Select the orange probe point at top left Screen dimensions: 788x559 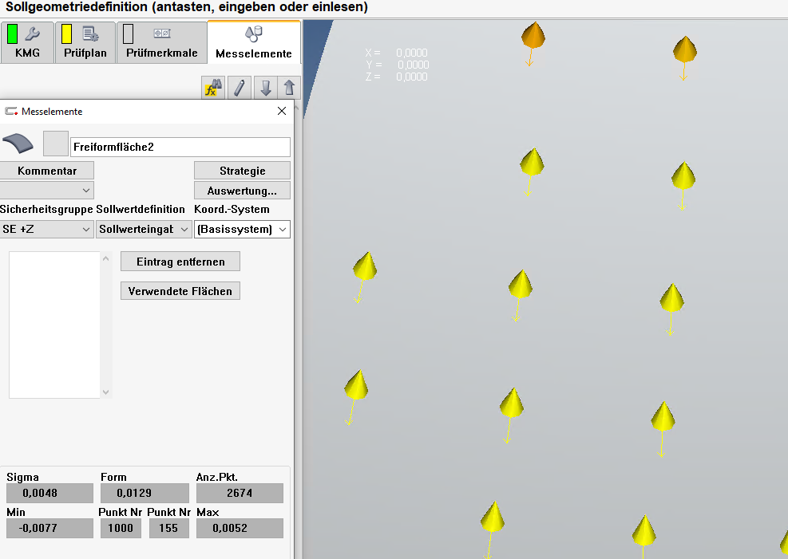click(x=533, y=36)
